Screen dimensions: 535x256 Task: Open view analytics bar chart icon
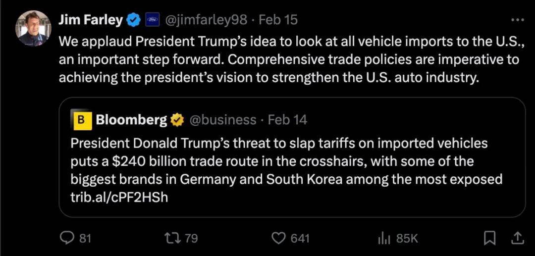[x=385, y=238]
